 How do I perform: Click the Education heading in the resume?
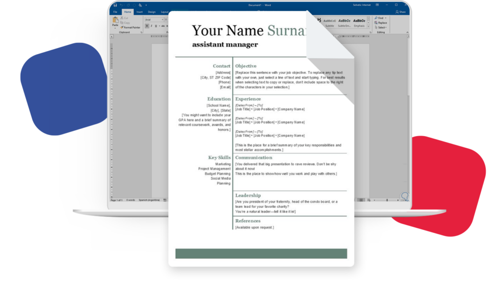[x=219, y=99]
